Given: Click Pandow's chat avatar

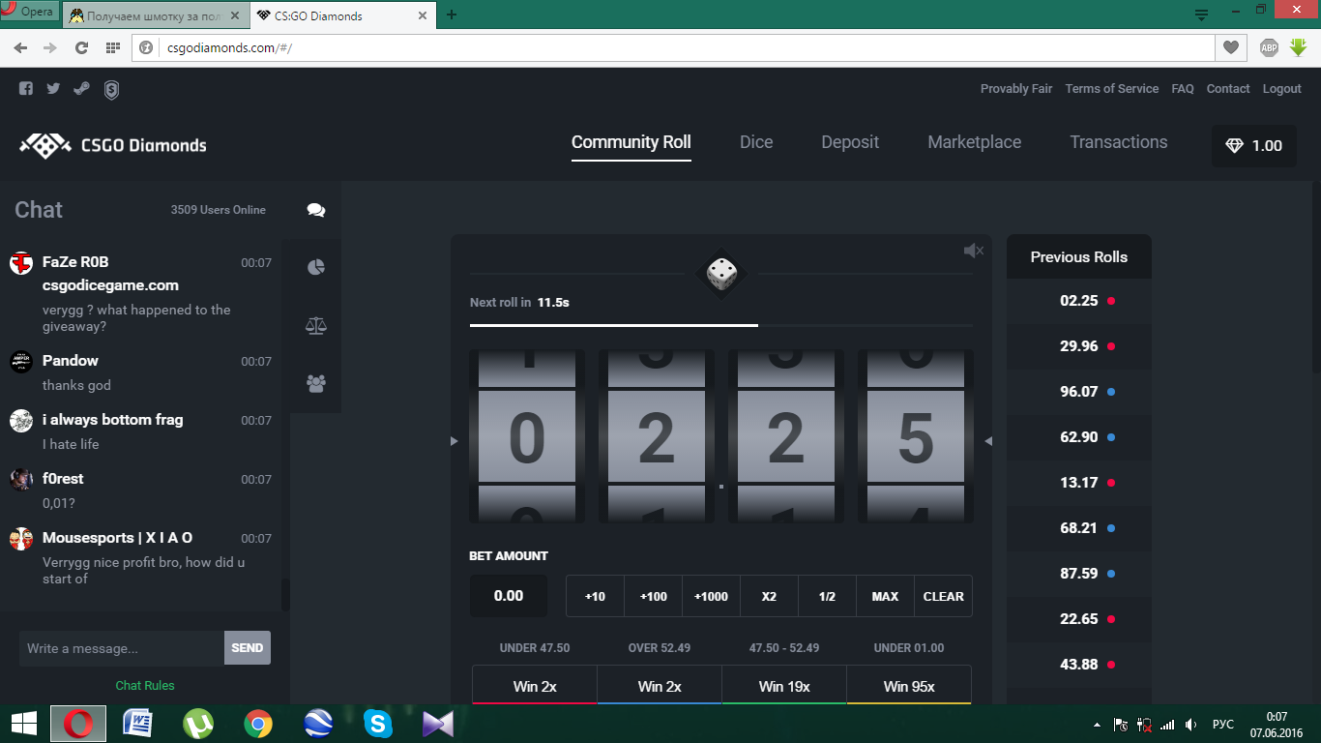Looking at the screenshot, I should click(21, 361).
